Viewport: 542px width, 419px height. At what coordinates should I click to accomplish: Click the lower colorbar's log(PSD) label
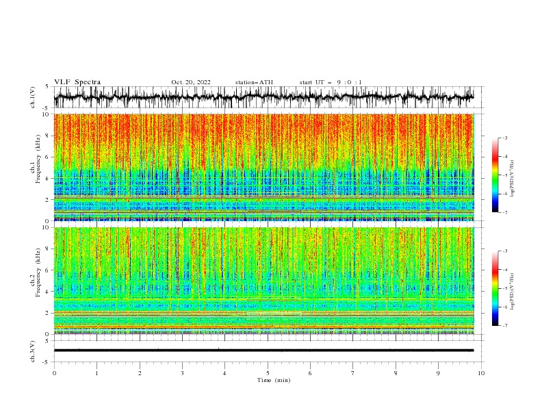click(x=513, y=292)
